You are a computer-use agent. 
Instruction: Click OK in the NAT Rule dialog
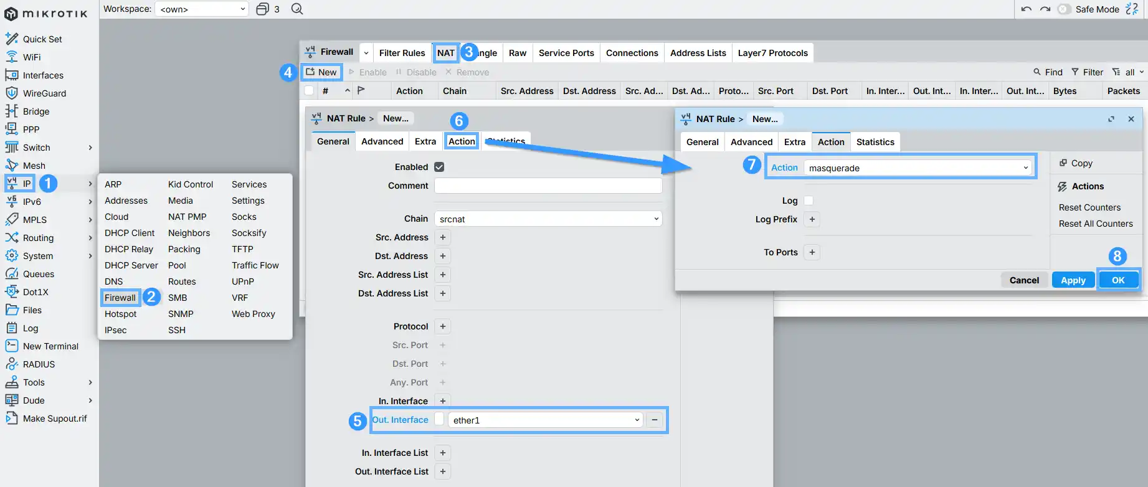pyautogui.click(x=1118, y=280)
